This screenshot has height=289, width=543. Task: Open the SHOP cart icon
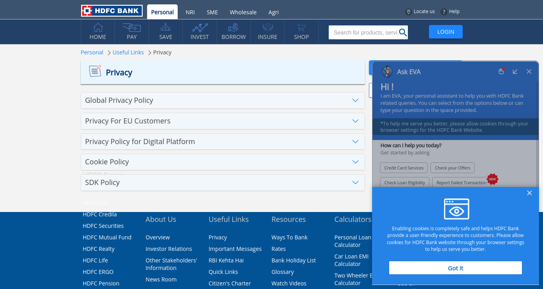(301, 27)
